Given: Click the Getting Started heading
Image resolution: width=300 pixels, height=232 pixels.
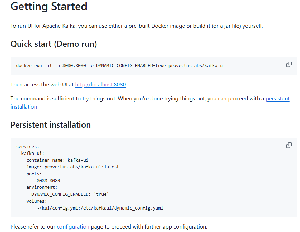Looking at the screenshot, I should 49,6.
